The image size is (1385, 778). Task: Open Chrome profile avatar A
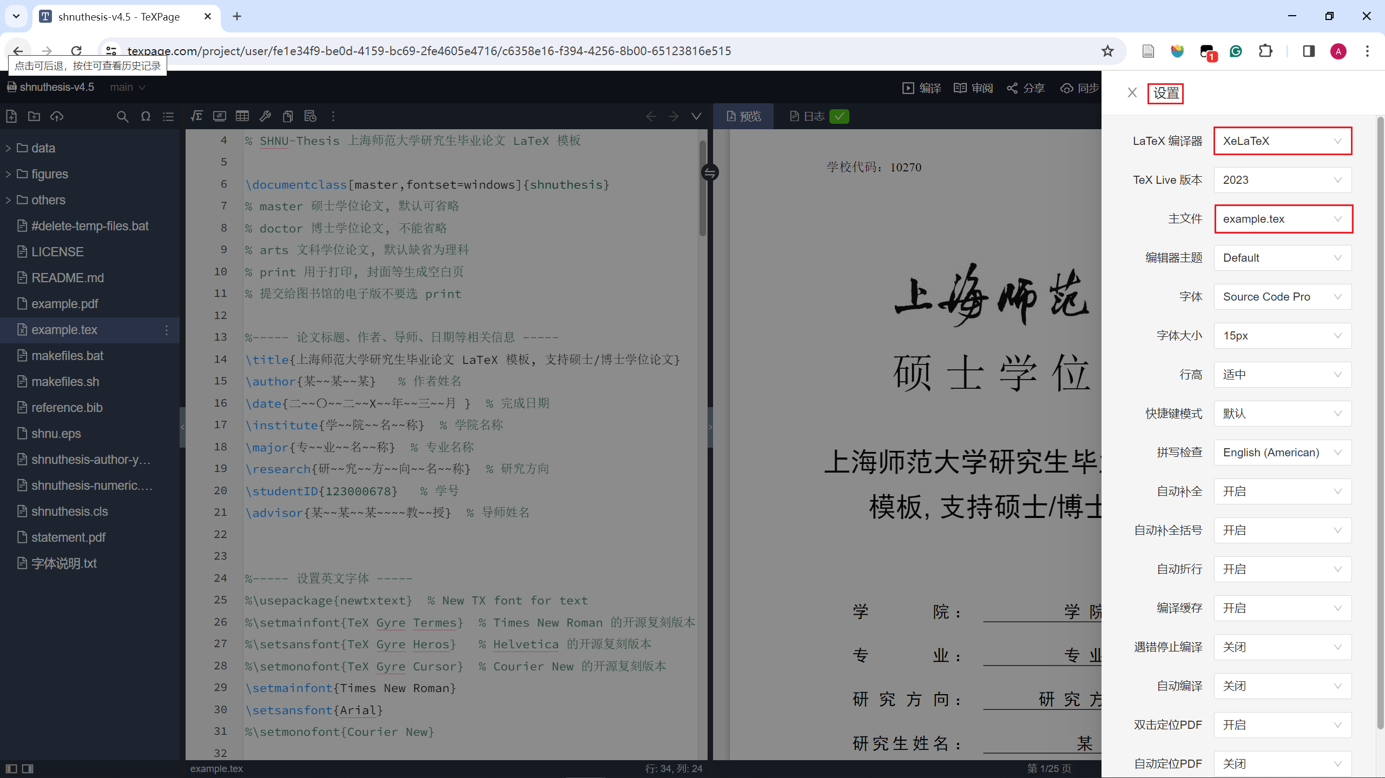click(1338, 51)
